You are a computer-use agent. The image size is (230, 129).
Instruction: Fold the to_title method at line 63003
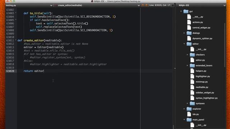coord(16,13)
